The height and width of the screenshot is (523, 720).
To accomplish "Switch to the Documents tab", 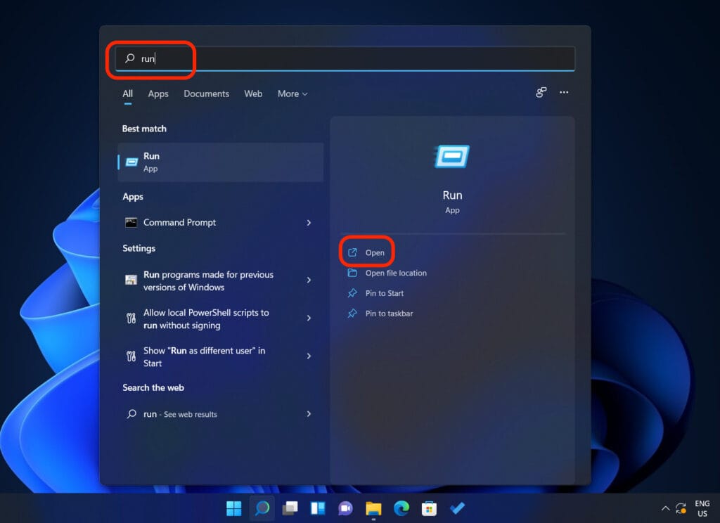I will point(206,93).
